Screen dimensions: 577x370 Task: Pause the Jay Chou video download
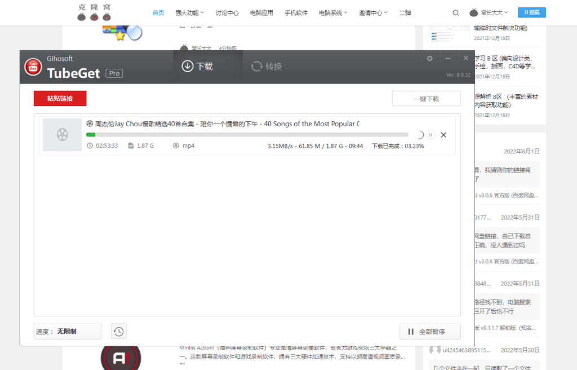click(430, 135)
